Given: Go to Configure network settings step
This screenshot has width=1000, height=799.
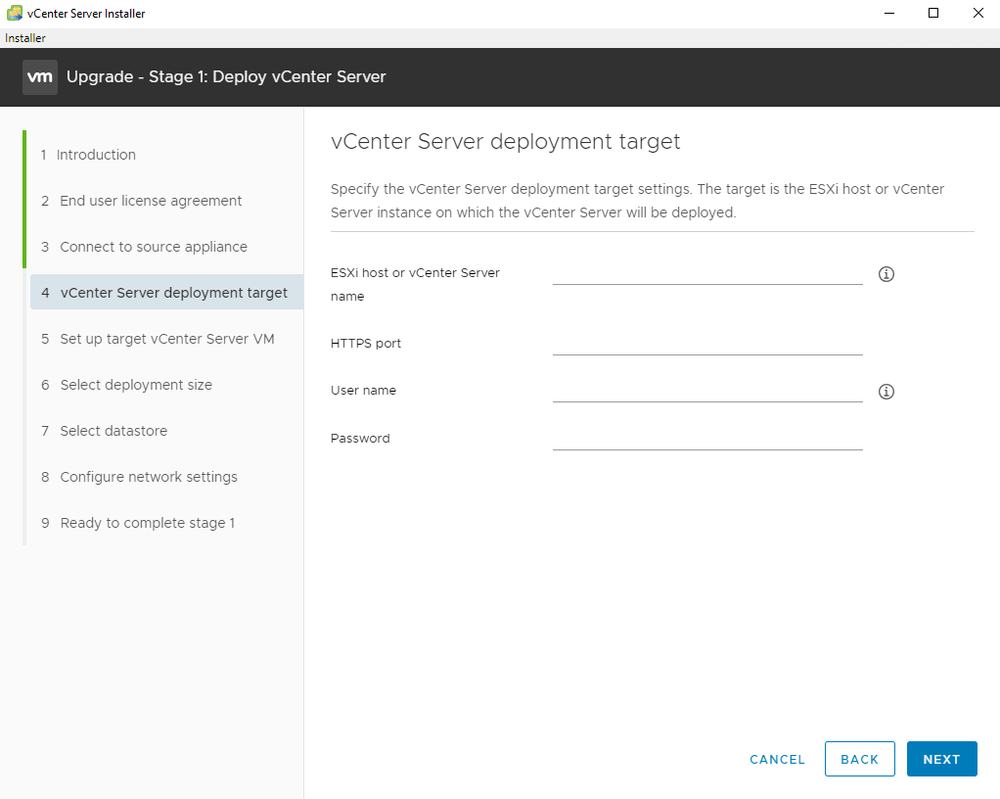Looking at the screenshot, I should 149,477.
